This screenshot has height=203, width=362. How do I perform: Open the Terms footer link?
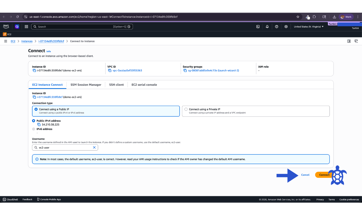pyautogui.click(x=331, y=199)
